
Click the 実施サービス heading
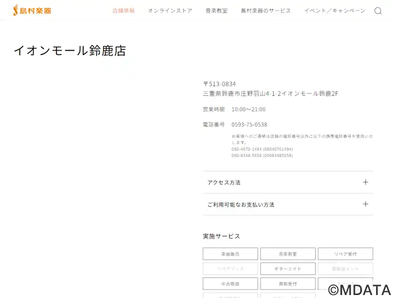pos(221,236)
